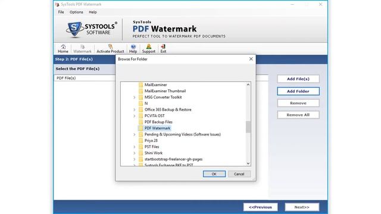Open Activate Product from toolbar
Screen dimensions: 381x214
110,49
